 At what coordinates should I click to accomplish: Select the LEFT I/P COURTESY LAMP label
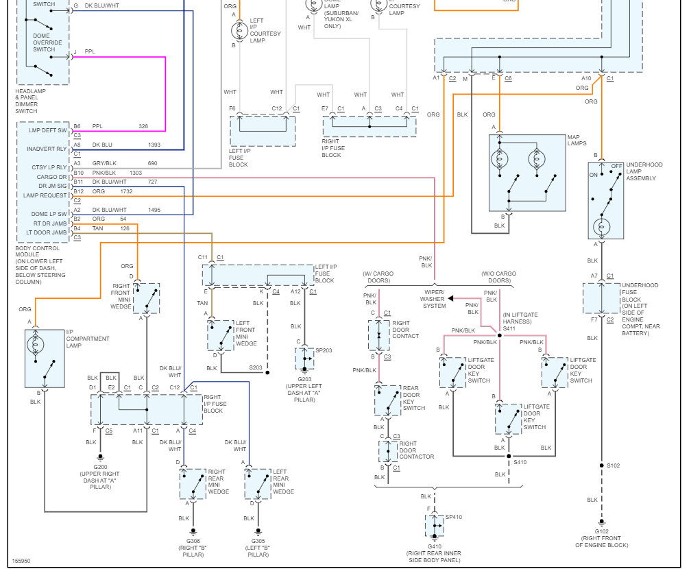(x=265, y=30)
